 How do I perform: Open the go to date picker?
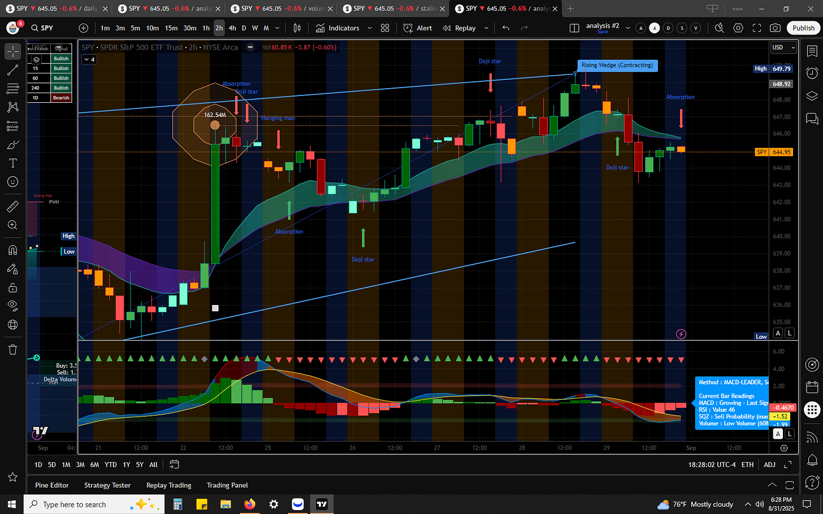click(x=174, y=465)
